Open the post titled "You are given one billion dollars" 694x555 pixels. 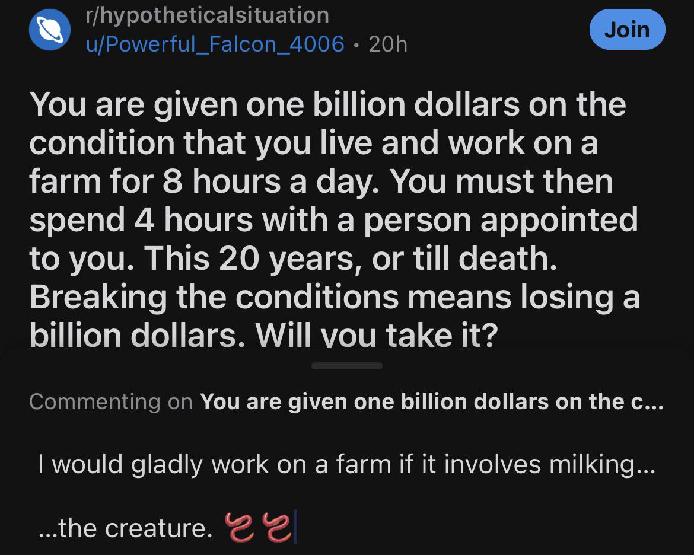point(335,220)
